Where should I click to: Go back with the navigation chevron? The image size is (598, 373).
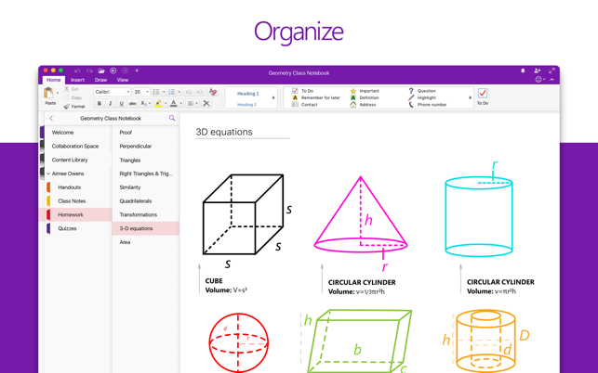51,119
